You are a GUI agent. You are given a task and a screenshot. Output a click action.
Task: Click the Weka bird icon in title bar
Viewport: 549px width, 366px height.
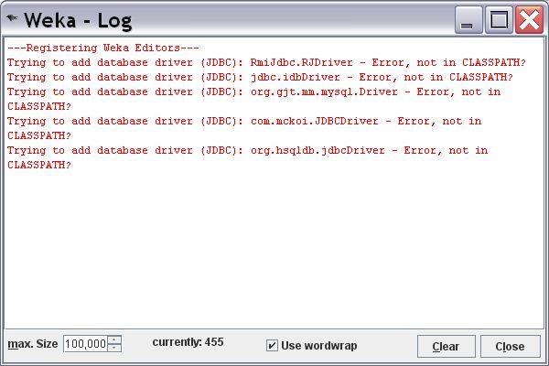[12, 18]
